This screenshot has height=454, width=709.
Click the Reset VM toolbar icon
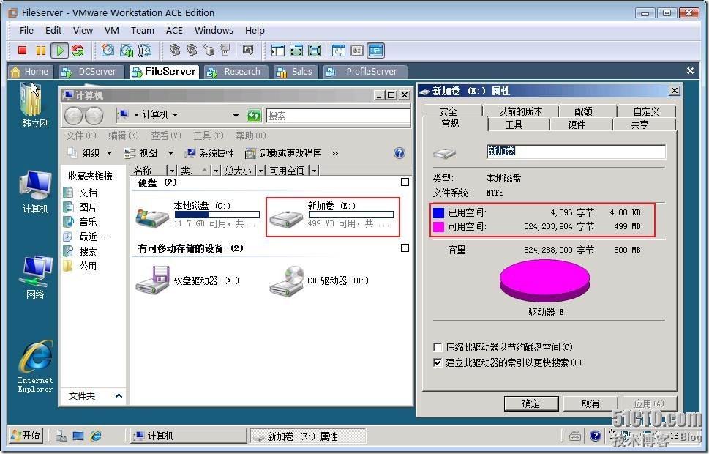tap(78, 51)
